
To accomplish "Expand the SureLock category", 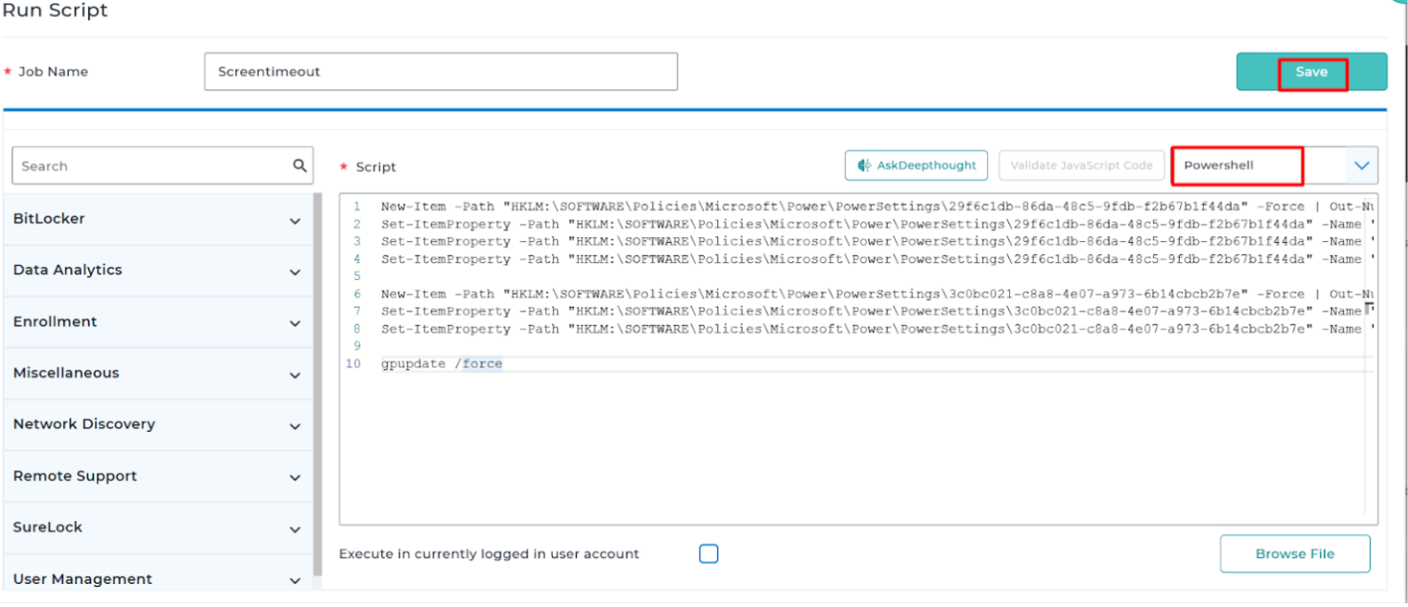I will click(x=294, y=529).
